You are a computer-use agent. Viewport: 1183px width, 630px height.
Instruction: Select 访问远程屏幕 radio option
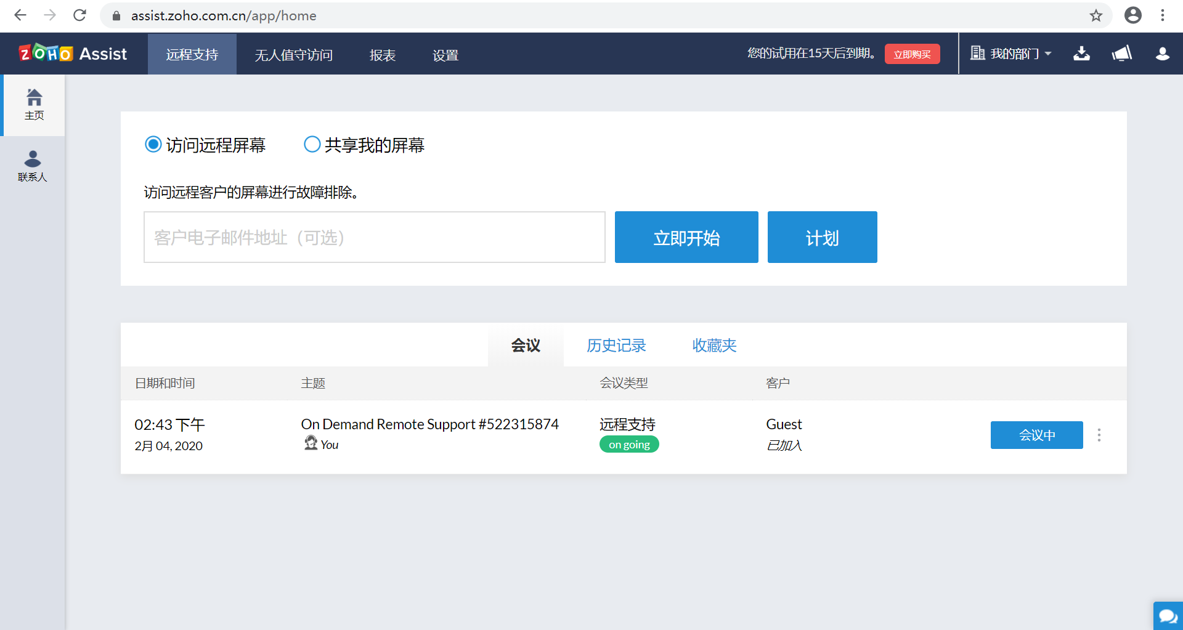pos(153,144)
